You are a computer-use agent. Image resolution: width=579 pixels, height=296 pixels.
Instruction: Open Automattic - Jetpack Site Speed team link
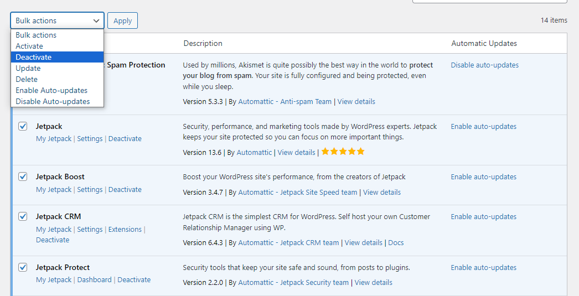tap(298, 193)
